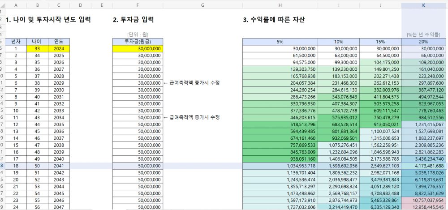Select cell with value 343,076,643
This screenshot has height=210, width=448.
click(x=339, y=97)
